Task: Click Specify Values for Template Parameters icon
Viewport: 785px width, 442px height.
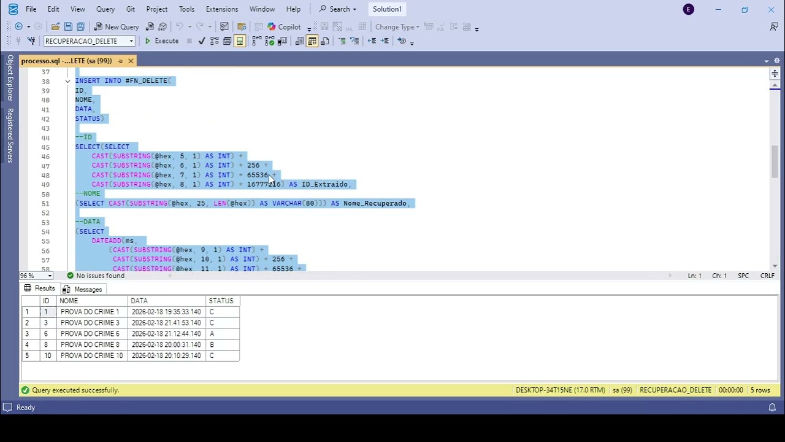Action: [x=402, y=41]
